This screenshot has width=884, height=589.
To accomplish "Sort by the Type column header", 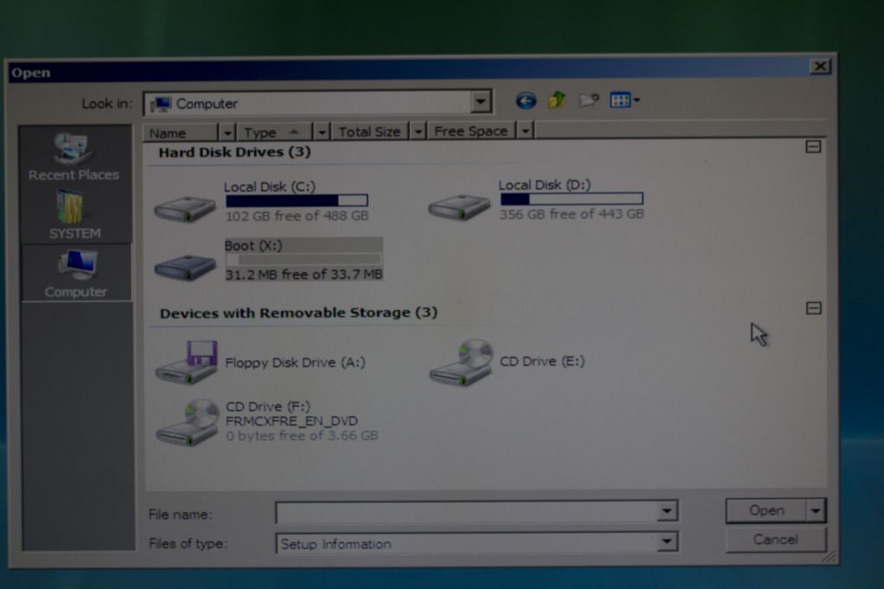I will pos(271,132).
